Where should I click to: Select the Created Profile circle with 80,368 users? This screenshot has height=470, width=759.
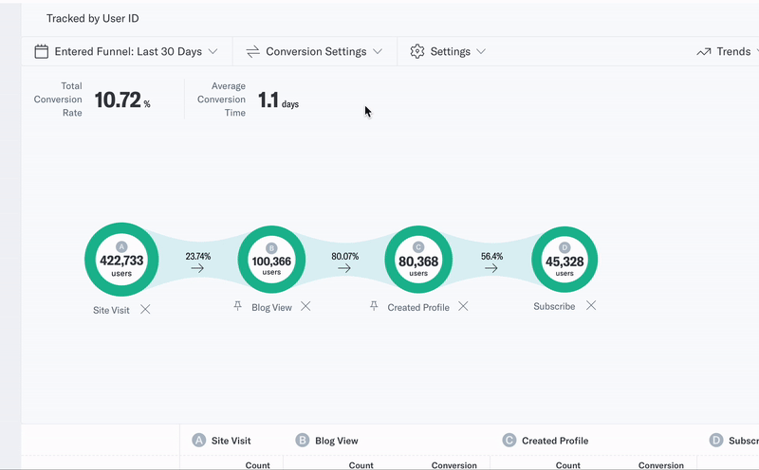point(418,260)
